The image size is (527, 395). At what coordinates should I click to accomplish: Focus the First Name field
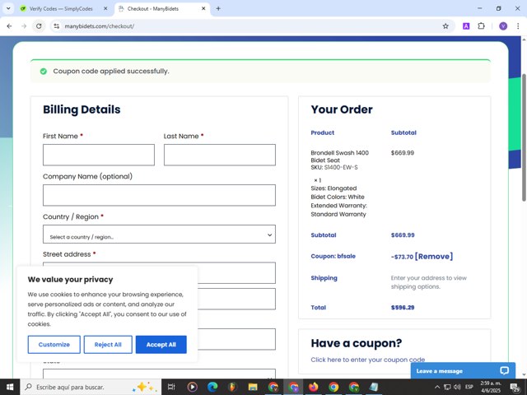[99, 155]
